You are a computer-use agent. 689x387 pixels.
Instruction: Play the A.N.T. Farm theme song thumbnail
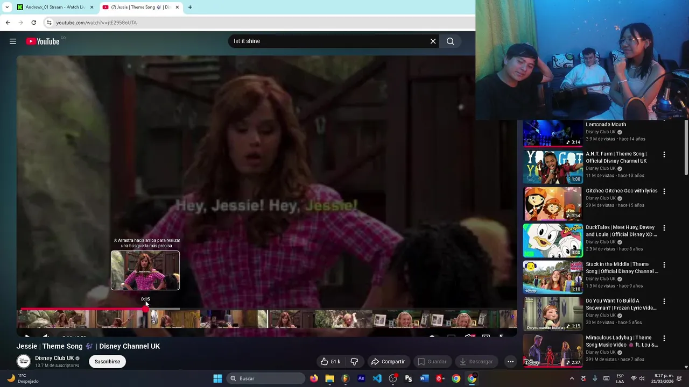(553, 167)
